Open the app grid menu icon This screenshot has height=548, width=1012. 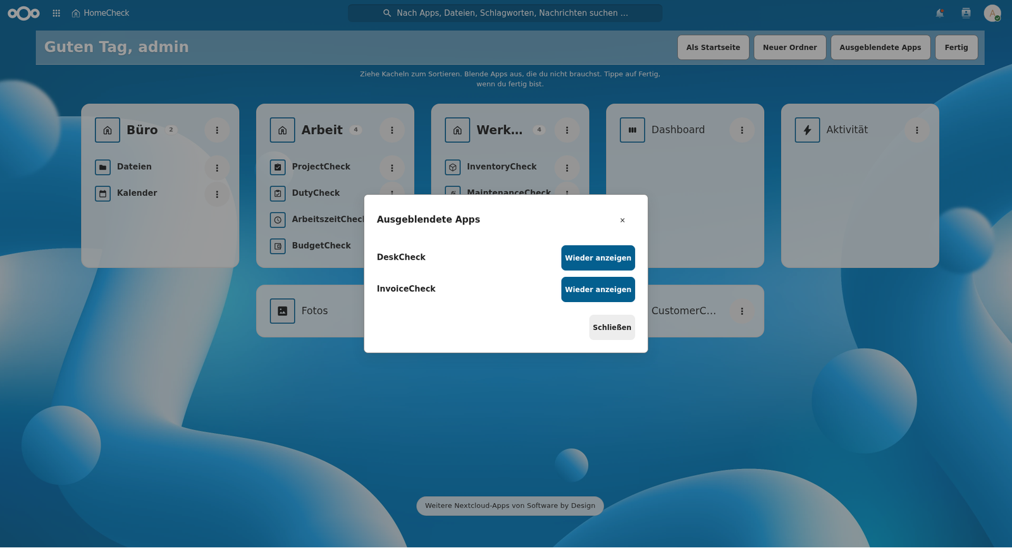pyautogui.click(x=56, y=13)
